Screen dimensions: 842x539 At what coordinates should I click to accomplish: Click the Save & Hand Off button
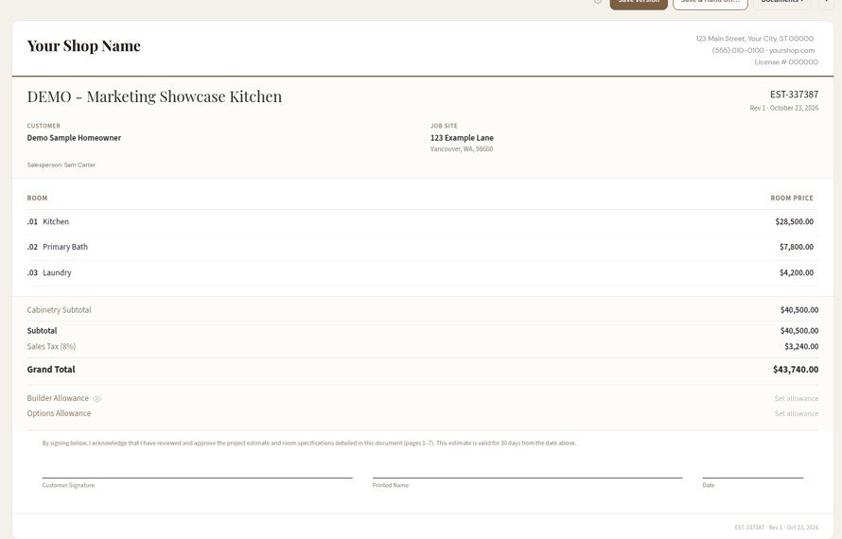710,3
